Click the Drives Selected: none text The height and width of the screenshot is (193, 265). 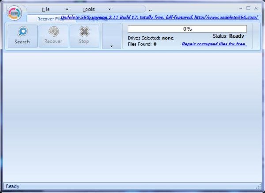(x=151, y=38)
